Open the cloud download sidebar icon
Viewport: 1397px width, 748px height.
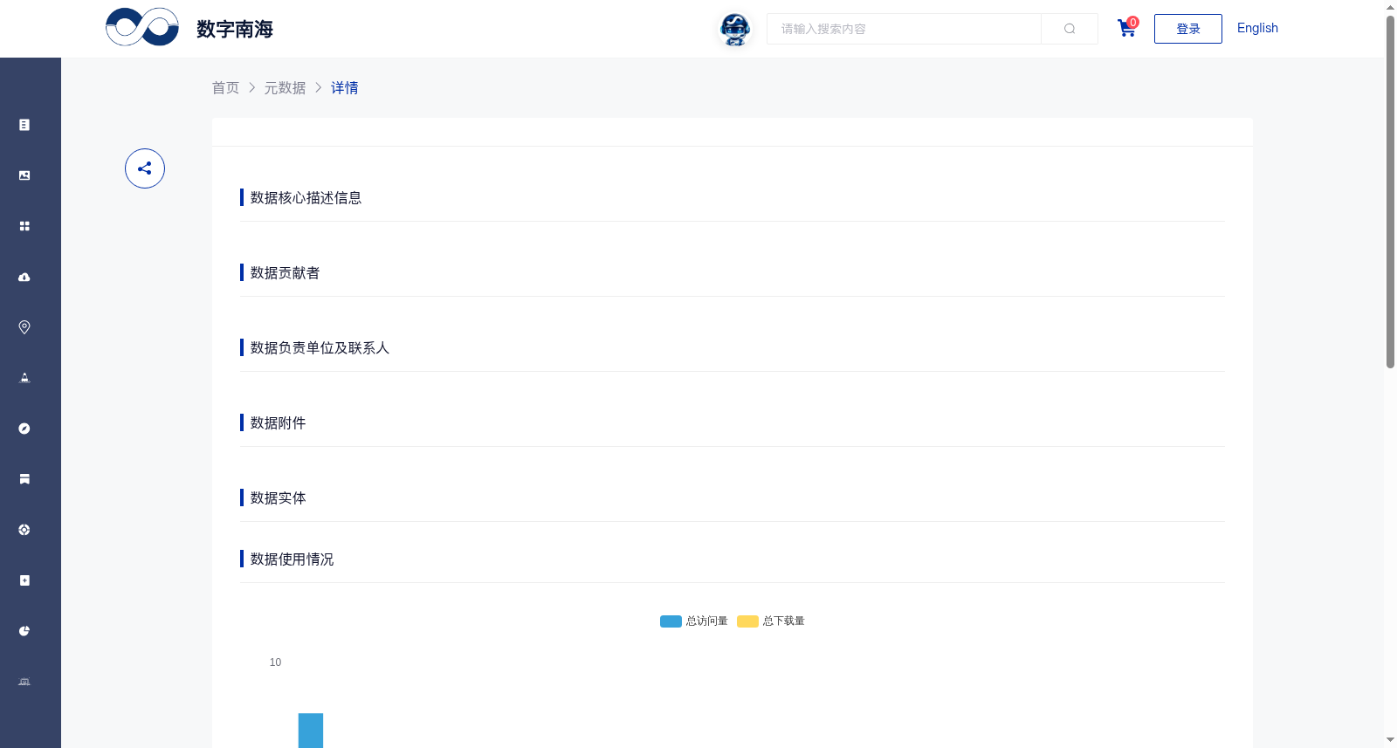[24, 277]
